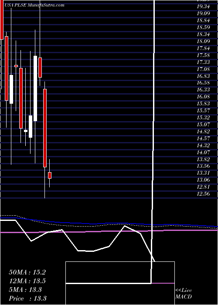This screenshot has height=305, width=218.
Task: Click the <<Live MACD label
Action: pyautogui.click(x=184, y=294)
